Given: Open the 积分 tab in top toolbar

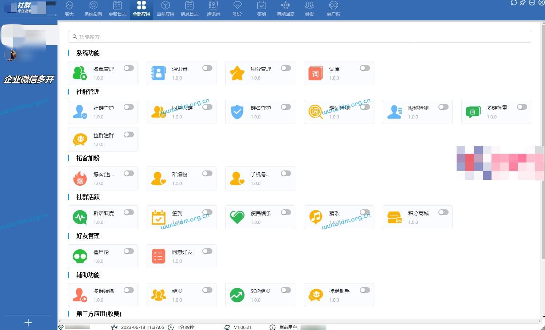Looking at the screenshot, I should [238, 9].
